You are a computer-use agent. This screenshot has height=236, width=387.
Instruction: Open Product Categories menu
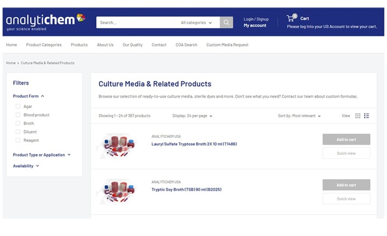44,45
